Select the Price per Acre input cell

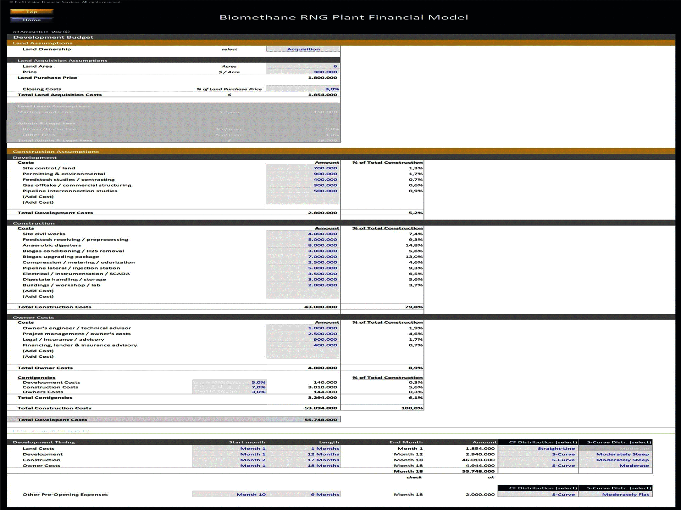point(303,72)
